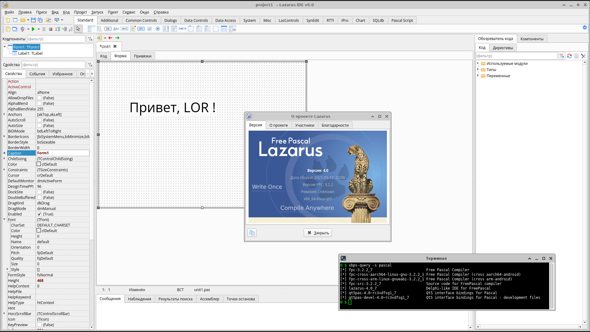Viewport: 590px width, 332px height.
Task: Clear the code explorer filter
Action: pos(562,56)
